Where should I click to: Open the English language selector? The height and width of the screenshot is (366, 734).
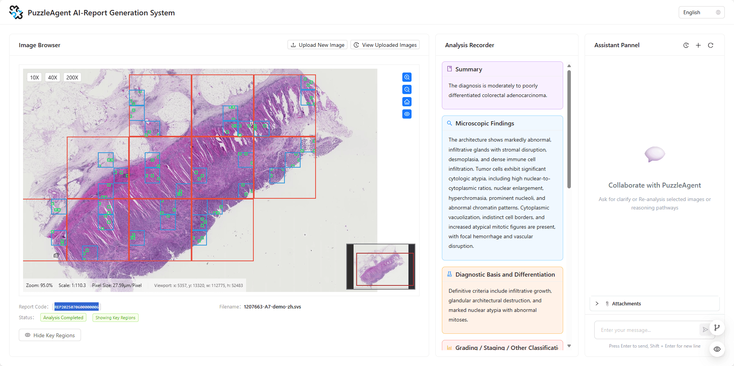click(701, 12)
